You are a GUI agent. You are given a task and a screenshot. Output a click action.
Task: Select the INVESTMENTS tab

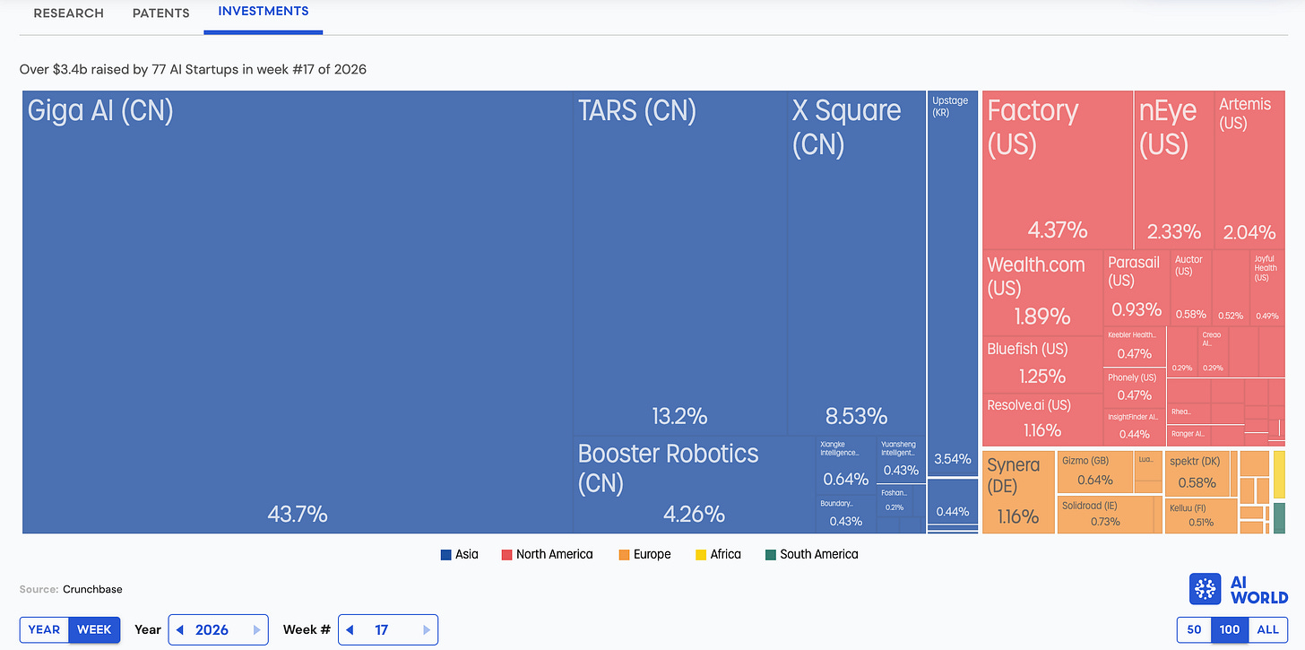click(x=264, y=12)
